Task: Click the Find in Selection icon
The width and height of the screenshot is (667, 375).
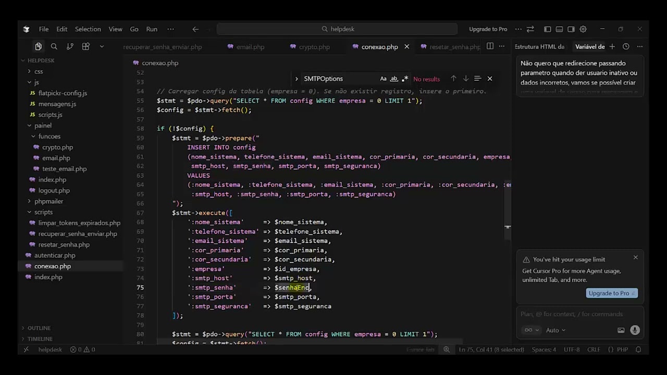Action: click(477, 79)
